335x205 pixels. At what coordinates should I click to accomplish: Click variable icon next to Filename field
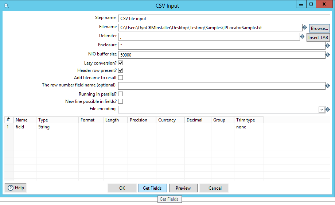coord(304,27)
